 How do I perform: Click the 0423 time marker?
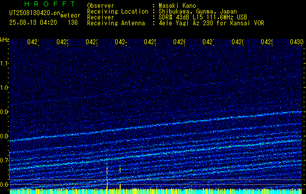click(x=92, y=42)
